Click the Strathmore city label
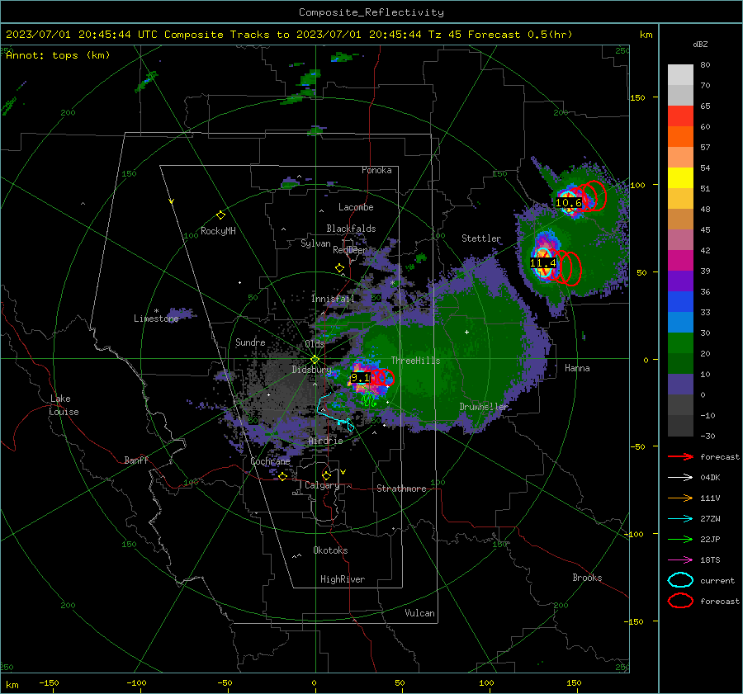The width and height of the screenshot is (743, 694). tap(401, 489)
